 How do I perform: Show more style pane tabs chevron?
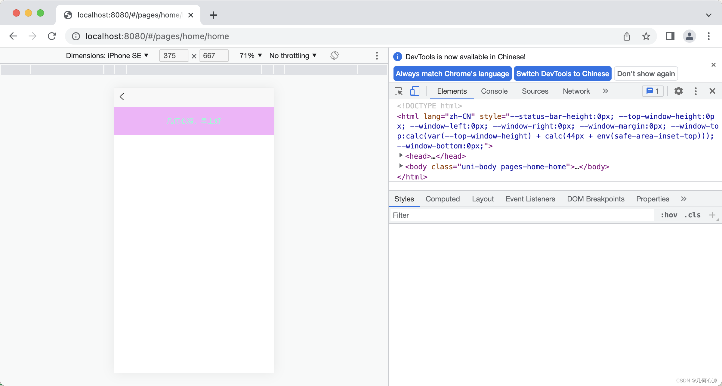tap(683, 199)
